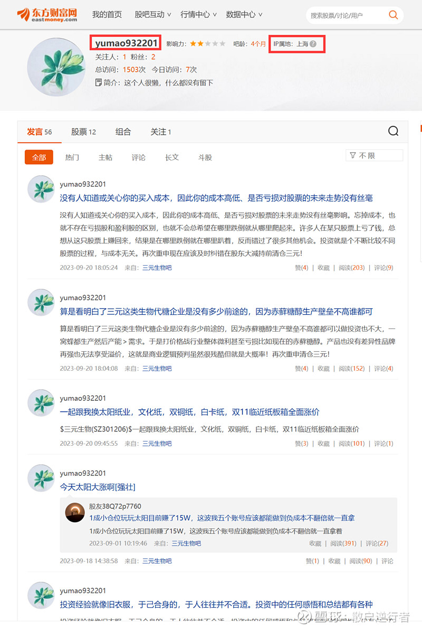422x630 pixels.
Task: Select the 评论 filter
Action: (x=139, y=157)
